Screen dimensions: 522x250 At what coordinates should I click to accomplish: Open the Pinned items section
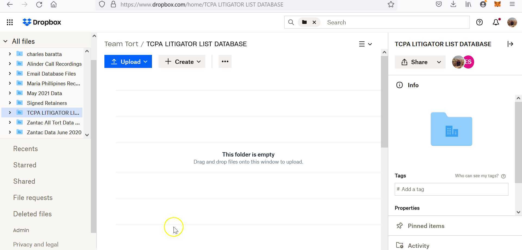click(426, 226)
